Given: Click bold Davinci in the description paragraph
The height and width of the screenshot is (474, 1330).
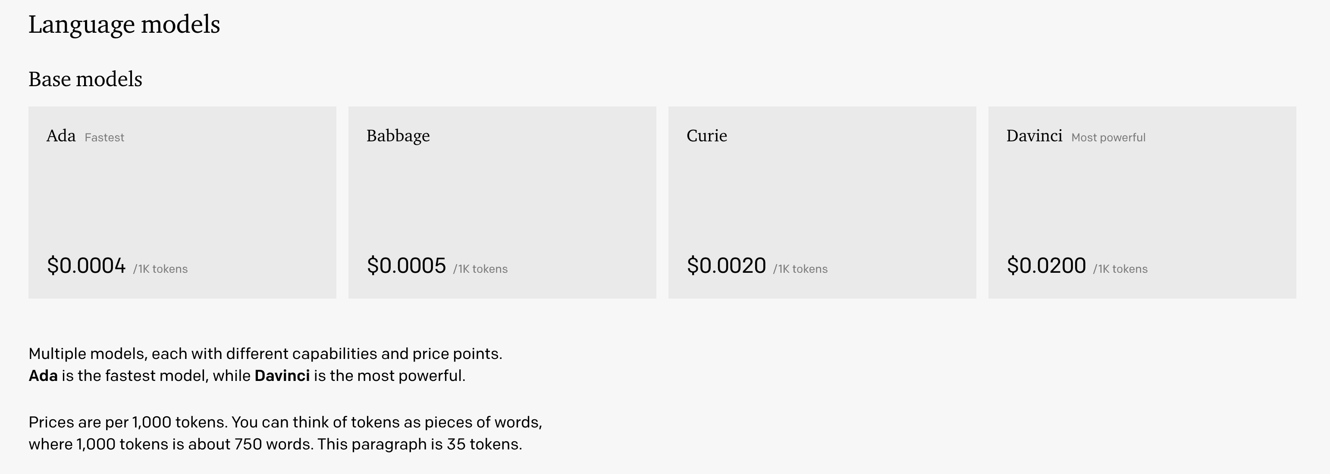Looking at the screenshot, I should point(282,375).
